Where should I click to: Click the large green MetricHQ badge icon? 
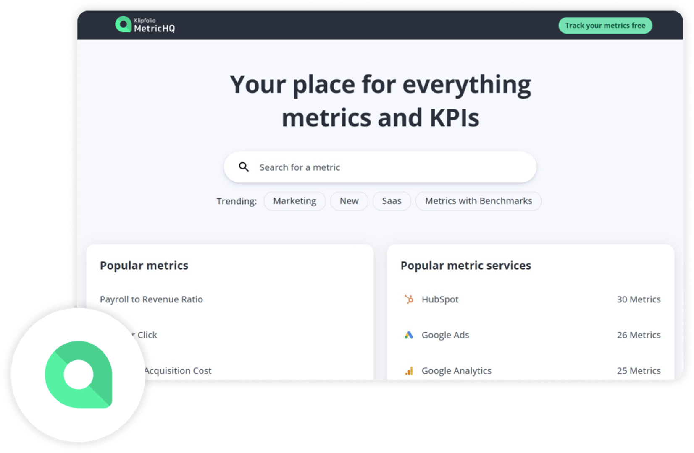[x=79, y=374]
